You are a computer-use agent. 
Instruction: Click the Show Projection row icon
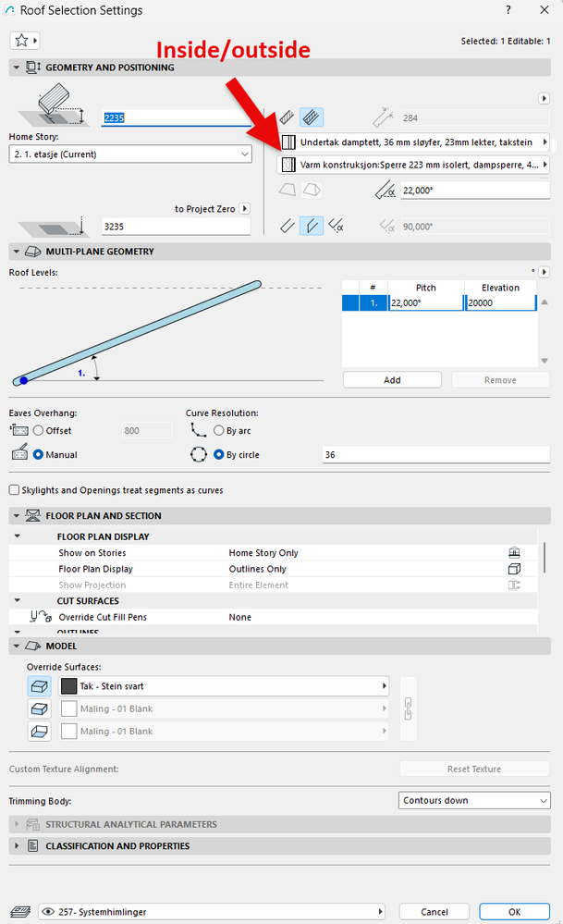(514, 585)
